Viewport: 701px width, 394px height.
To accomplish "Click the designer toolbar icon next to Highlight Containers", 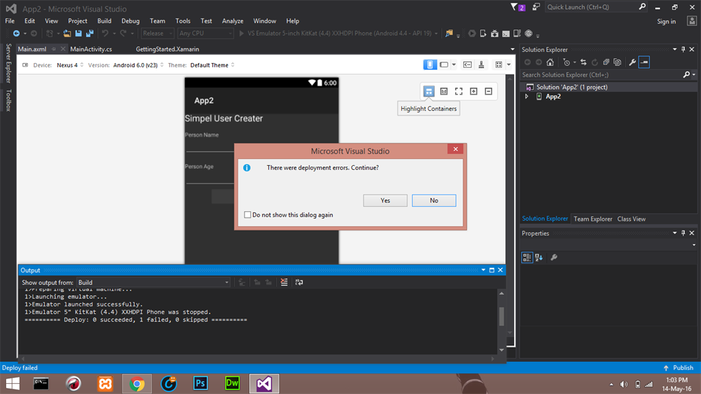I will 444,91.
